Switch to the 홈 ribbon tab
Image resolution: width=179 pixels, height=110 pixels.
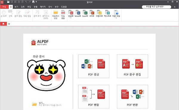(11, 7)
